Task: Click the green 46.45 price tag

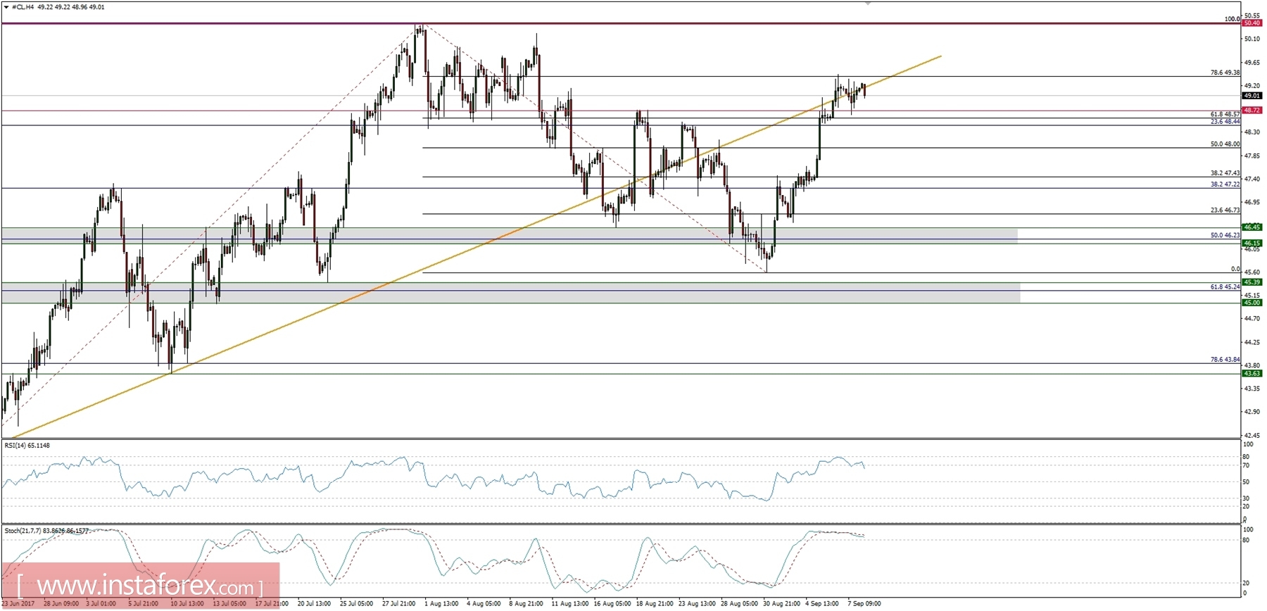Action: tap(1252, 227)
